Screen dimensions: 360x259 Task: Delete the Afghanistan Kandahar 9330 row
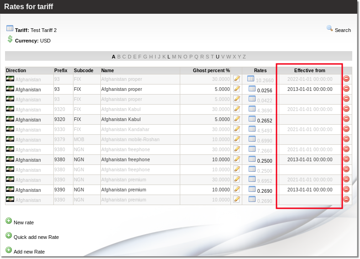tap(346, 129)
